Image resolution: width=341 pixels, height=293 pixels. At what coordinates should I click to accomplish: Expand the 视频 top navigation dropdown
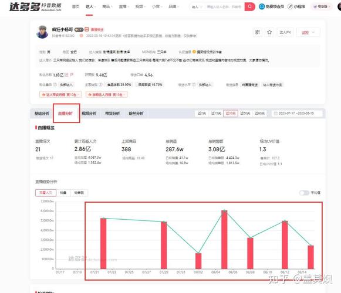click(140, 6)
